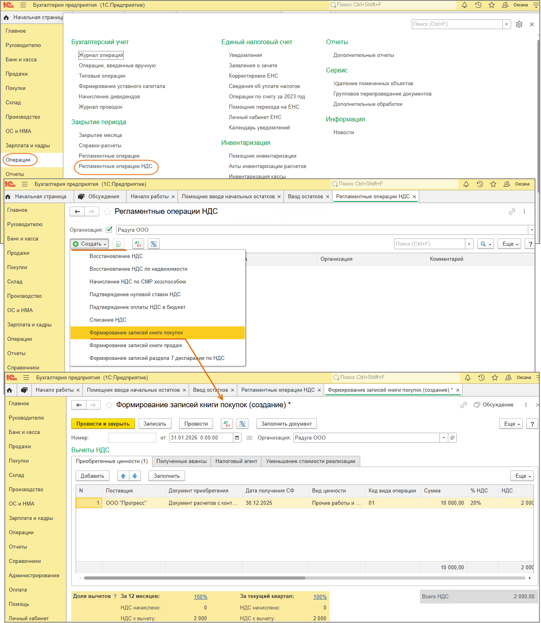Go back in the Регламентные операции НДС list

pyautogui.click(x=77, y=212)
